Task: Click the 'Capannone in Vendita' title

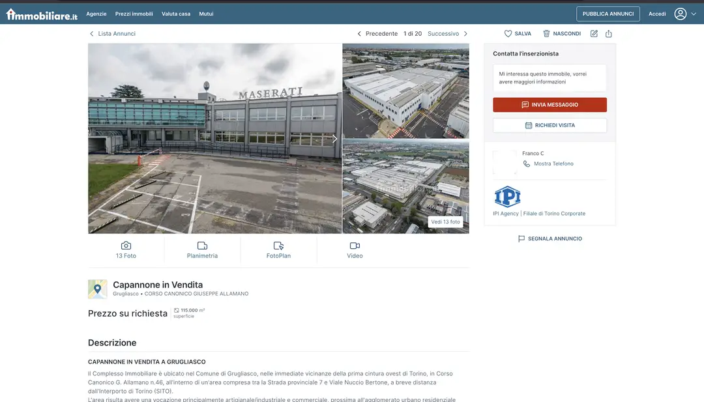Action: 158,285
